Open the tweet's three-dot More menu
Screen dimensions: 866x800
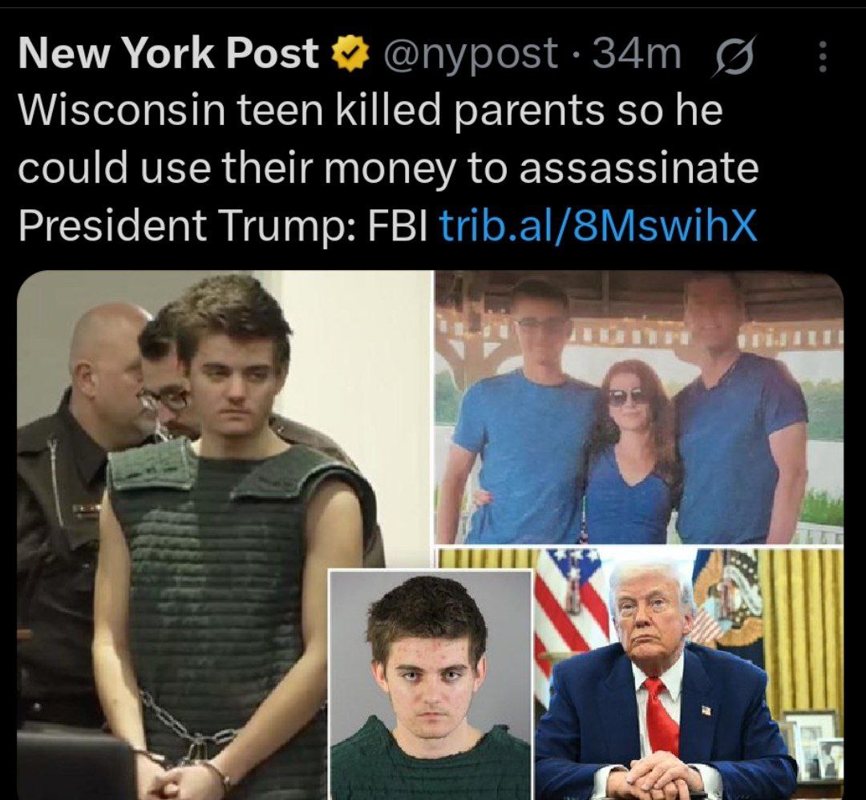pos(822,56)
